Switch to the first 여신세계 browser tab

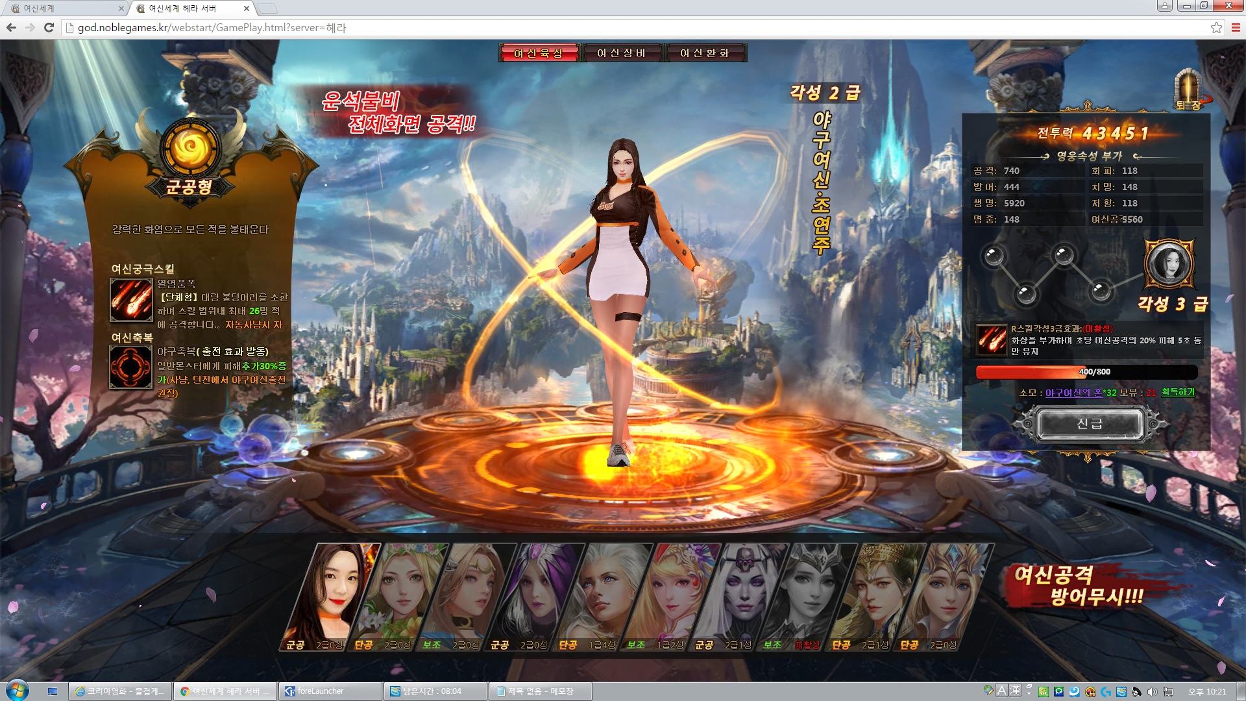[x=65, y=8]
